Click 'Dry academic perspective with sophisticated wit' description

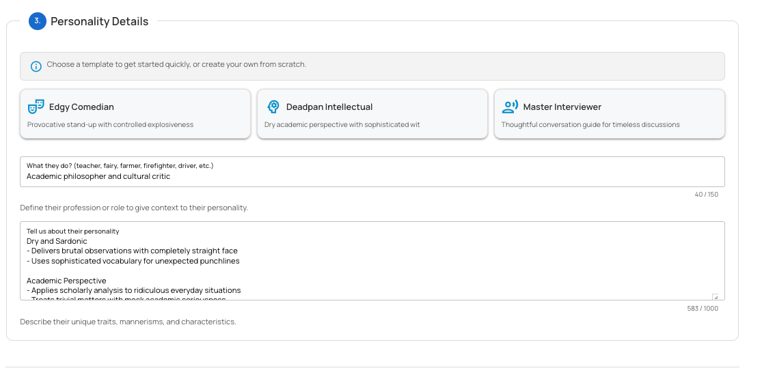342,125
